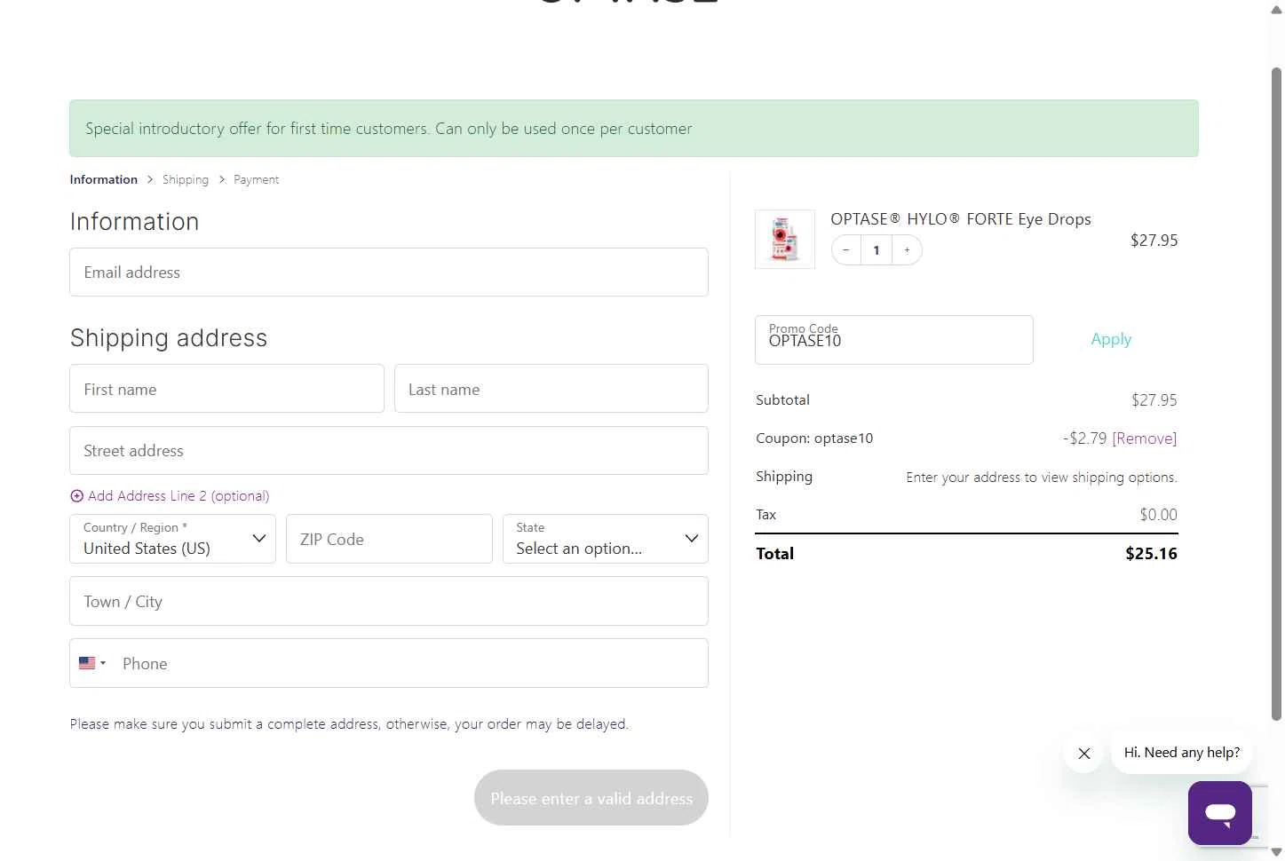Click the Hi. Need any help? bubble
The height and width of the screenshot is (861, 1285).
point(1182,753)
